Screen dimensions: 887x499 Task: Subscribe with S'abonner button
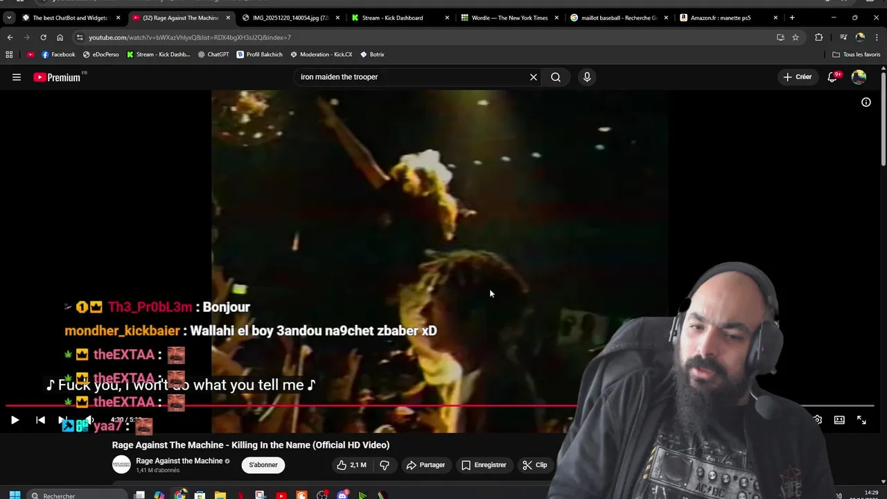pos(263,465)
